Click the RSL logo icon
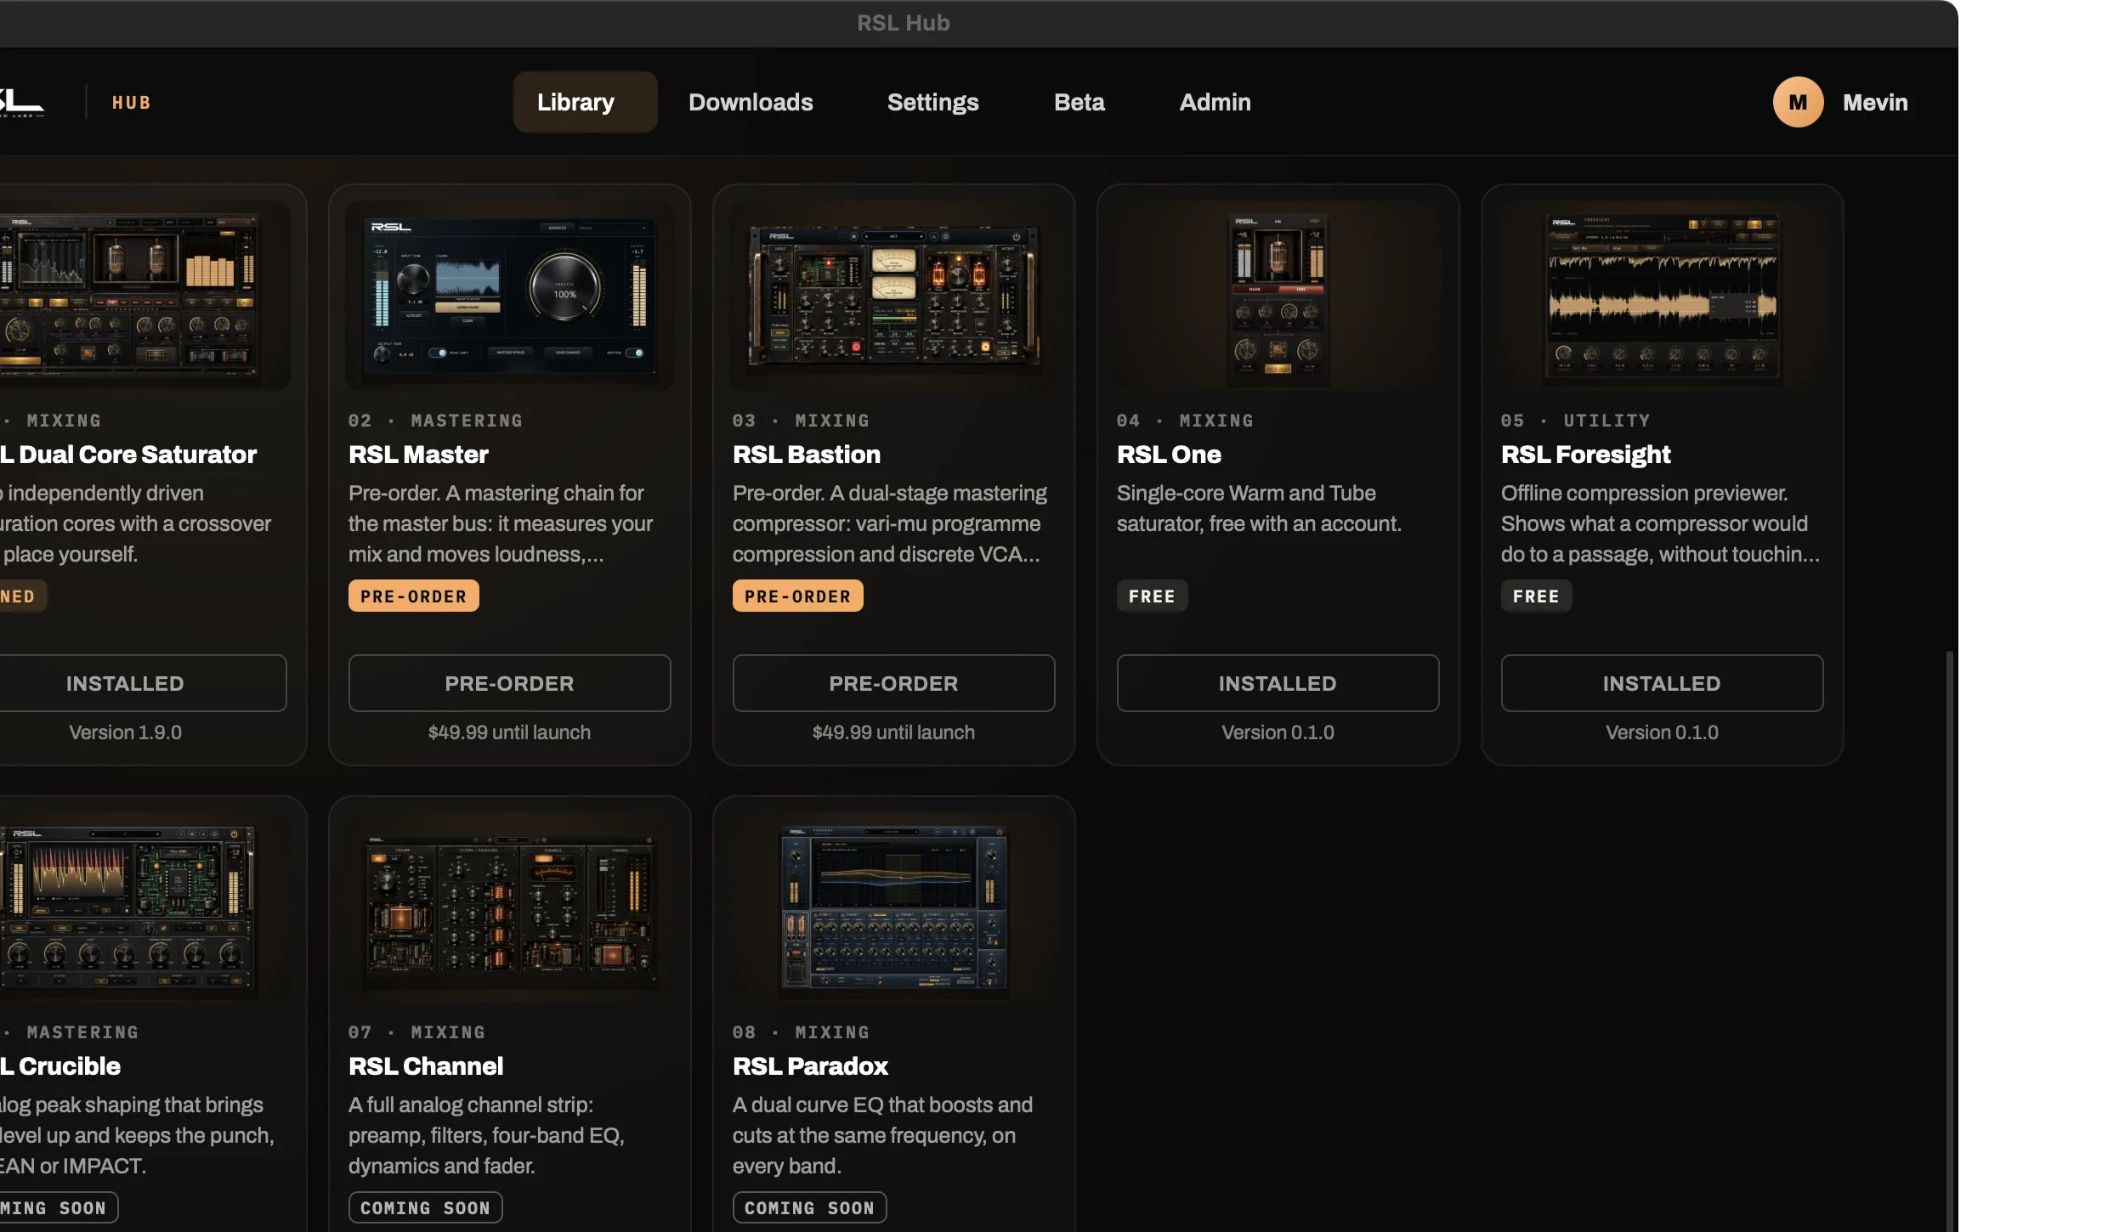Image resolution: width=2108 pixels, height=1232 pixels. (x=22, y=102)
